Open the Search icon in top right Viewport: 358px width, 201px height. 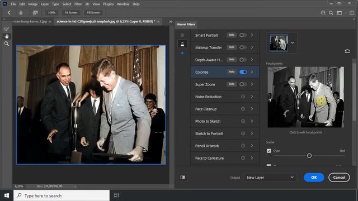tap(331, 13)
